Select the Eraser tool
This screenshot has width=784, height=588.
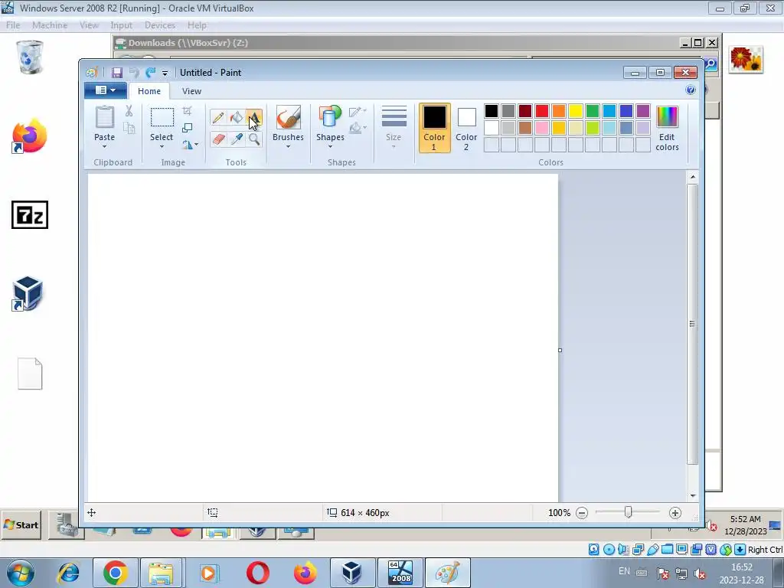pyautogui.click(x=218, y=139)
